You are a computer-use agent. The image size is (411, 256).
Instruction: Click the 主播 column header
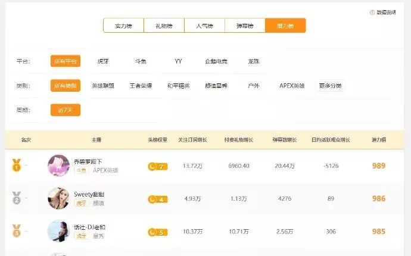pyautogui.click(x=96, y=140)
